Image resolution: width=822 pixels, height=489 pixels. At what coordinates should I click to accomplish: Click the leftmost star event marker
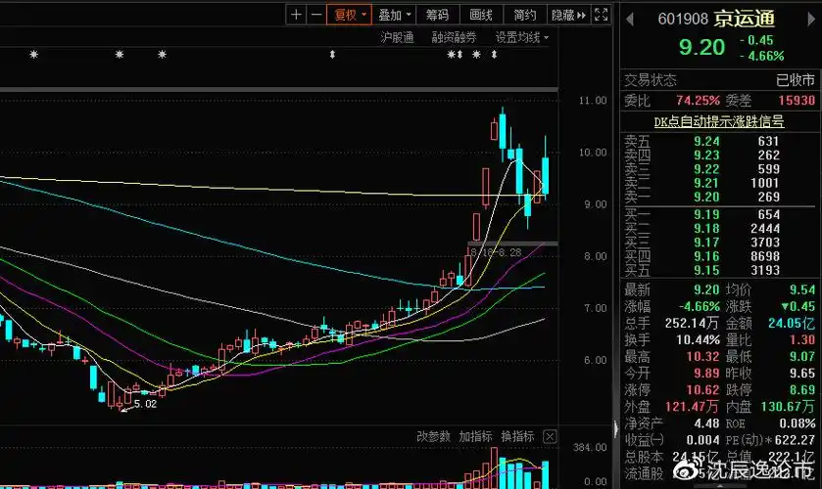(x=33, y=55)
